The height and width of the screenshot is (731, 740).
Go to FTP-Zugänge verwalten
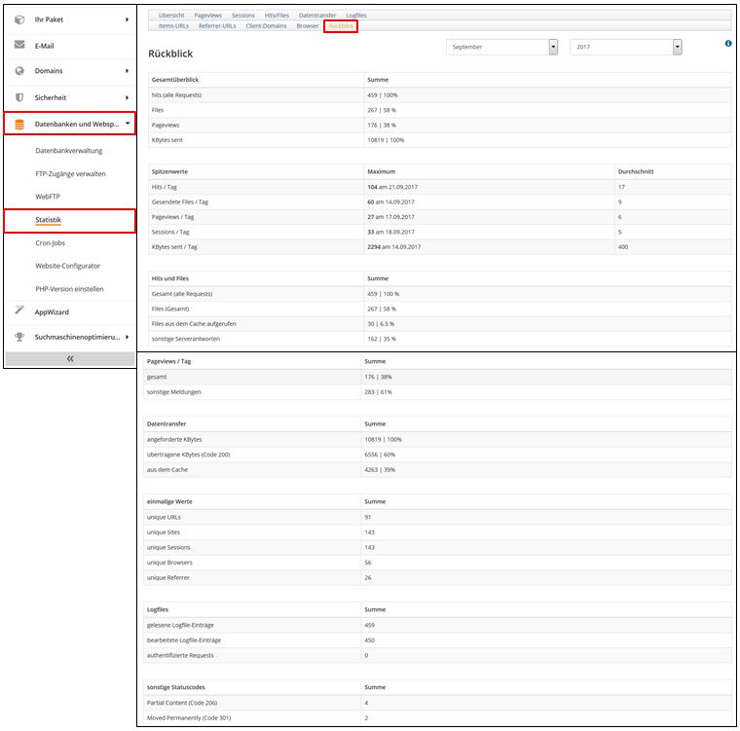[x=70, y=173]
